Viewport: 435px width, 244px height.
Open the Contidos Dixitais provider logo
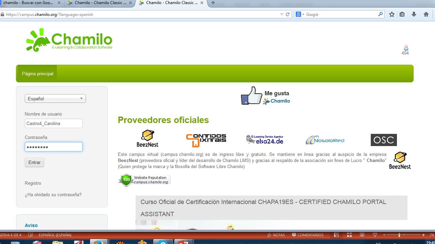206,140
